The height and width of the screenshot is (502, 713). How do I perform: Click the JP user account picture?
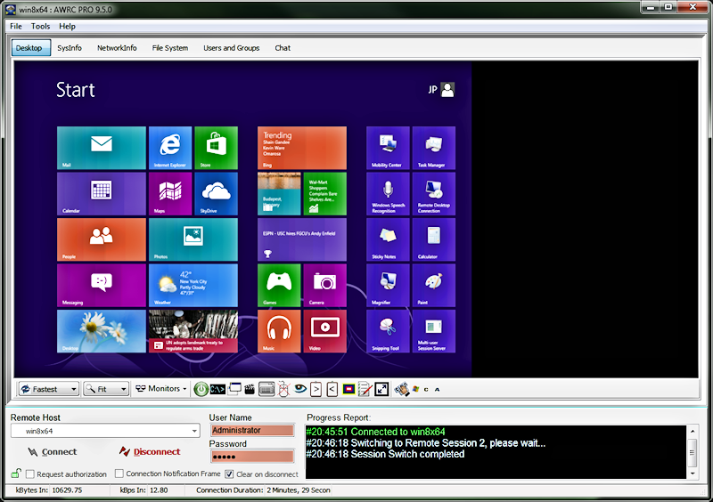tap(447, 90)
